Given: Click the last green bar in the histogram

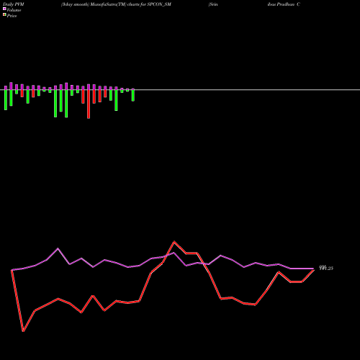Looking at the screenshot, I should tap(133, 95).
